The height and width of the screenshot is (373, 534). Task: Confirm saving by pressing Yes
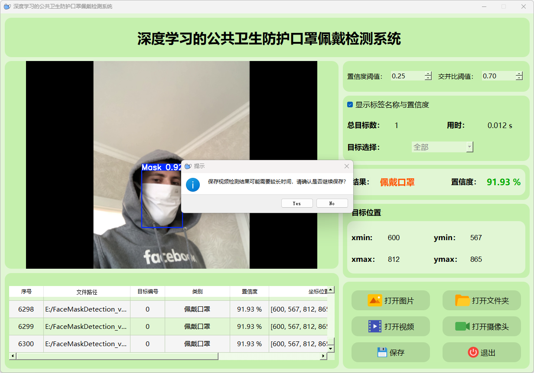(x=297, y=203)
